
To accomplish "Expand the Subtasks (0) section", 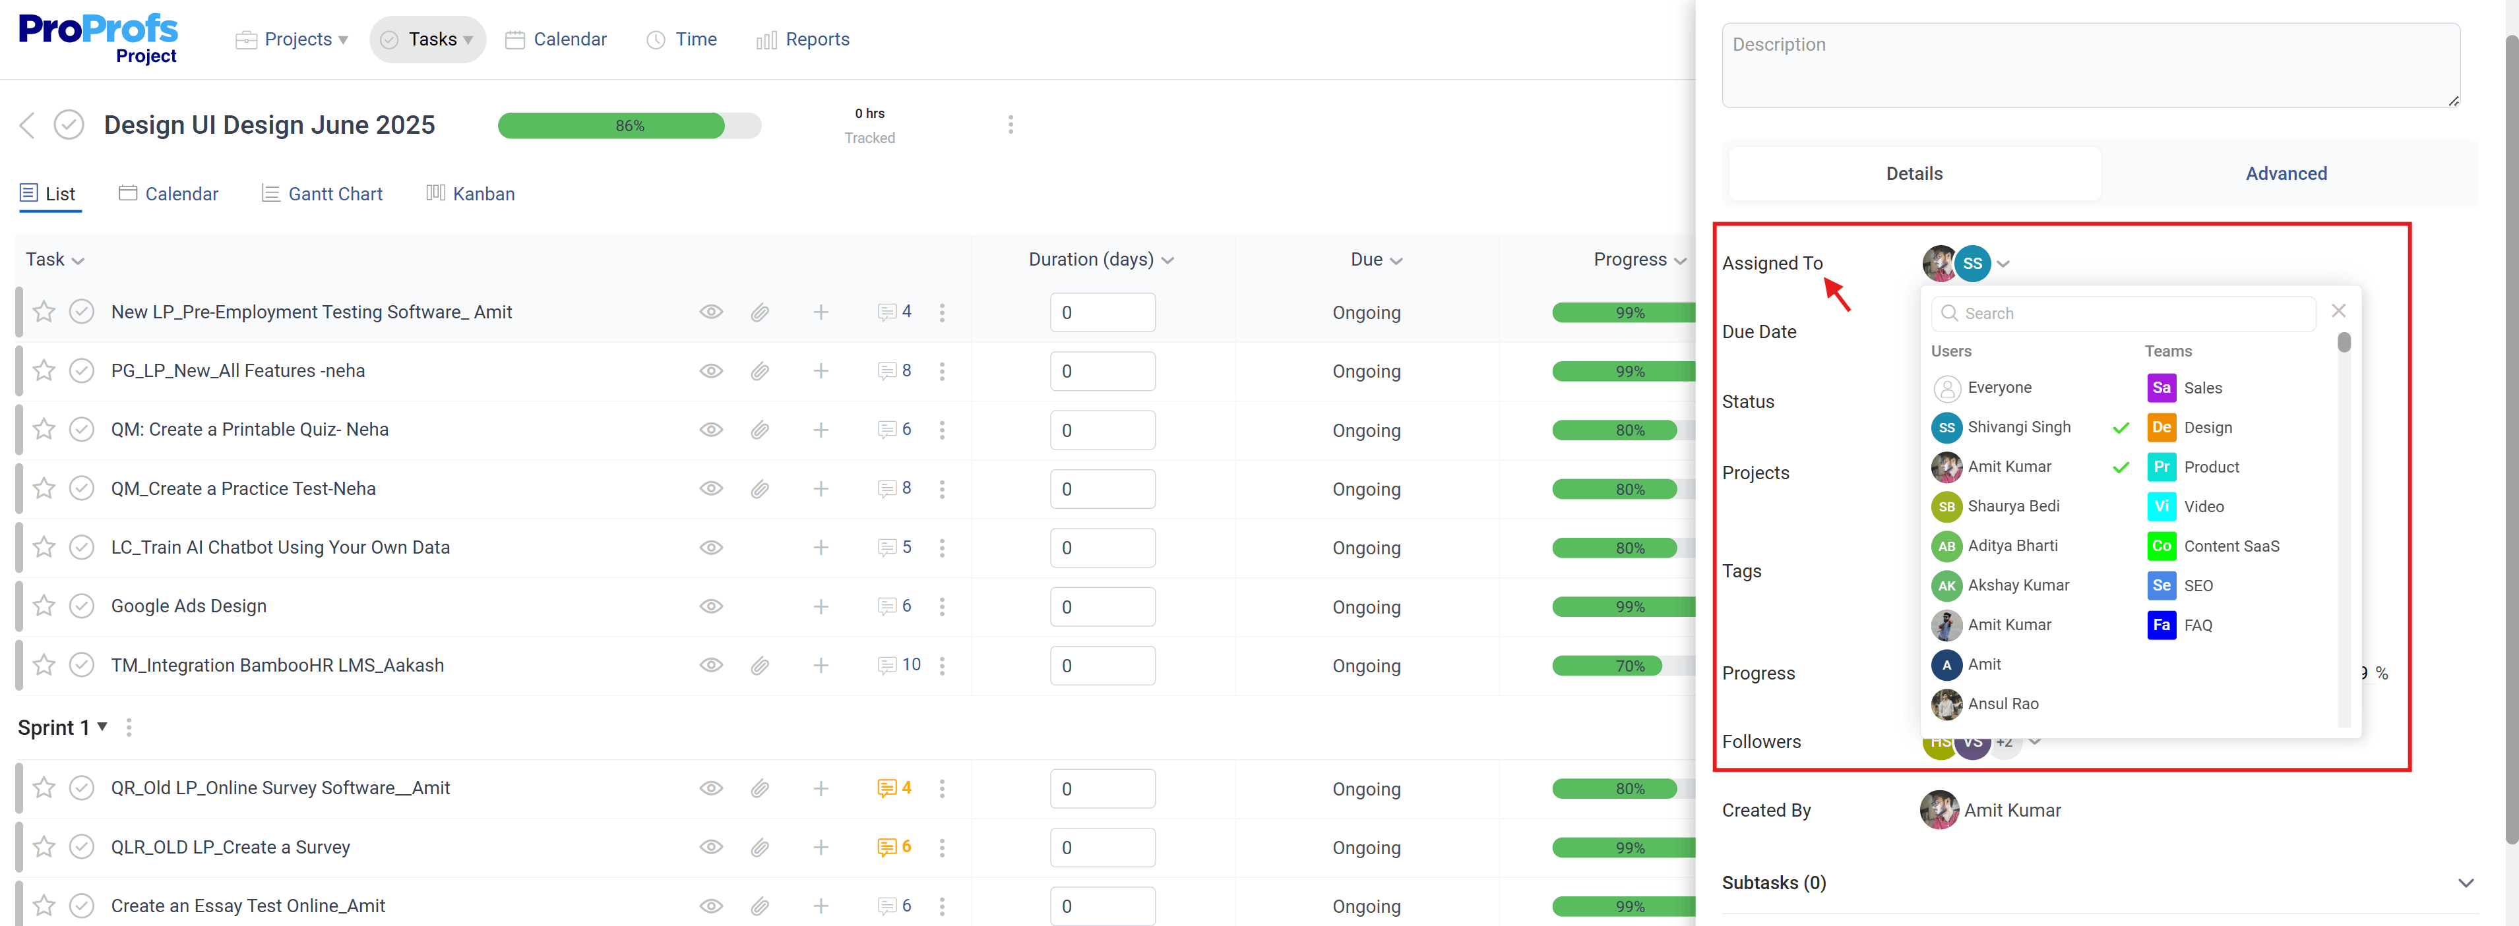I will [x=2465, y=883].
